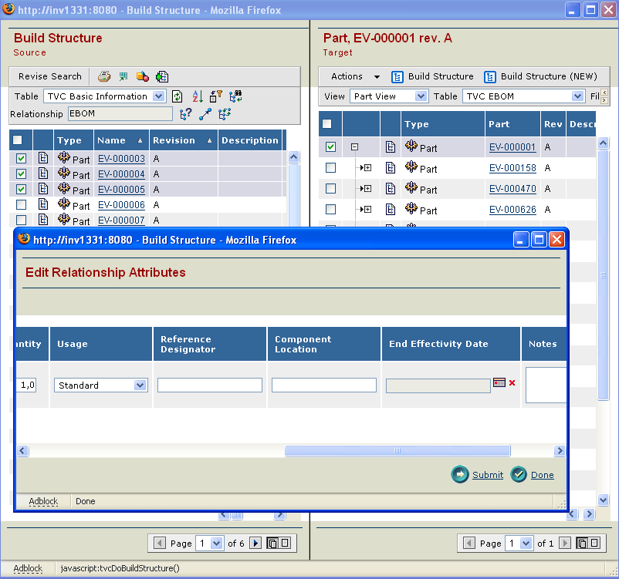Screen dimensions: 619x579
Task: Click the connect relationship line icon
Action: click(205, 114)
